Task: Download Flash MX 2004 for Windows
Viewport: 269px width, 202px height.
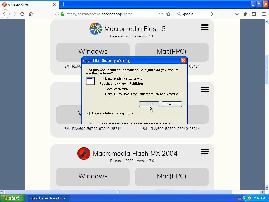Action: click(x=93, y=177)
